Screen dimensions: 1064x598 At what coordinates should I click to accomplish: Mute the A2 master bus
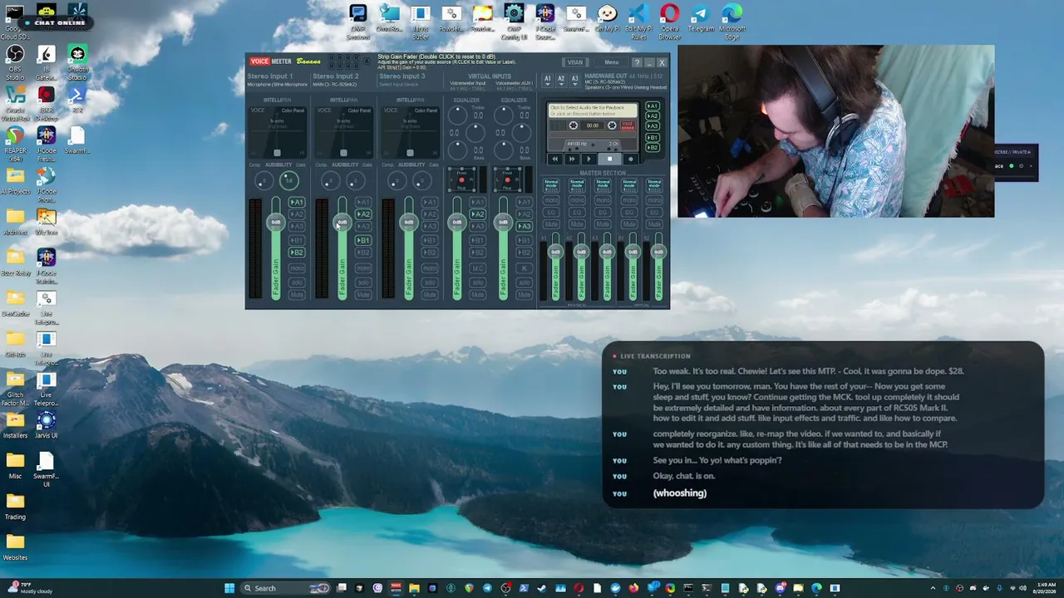(x=578, y=224)
